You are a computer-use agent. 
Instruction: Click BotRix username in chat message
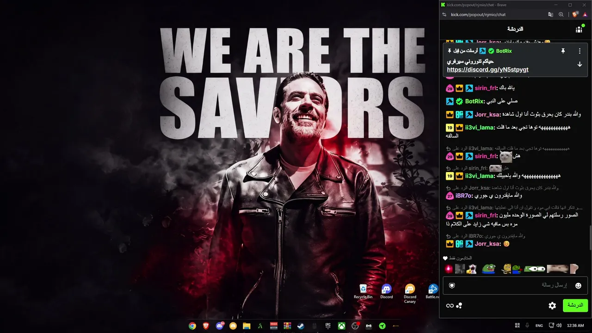[475, 101]
